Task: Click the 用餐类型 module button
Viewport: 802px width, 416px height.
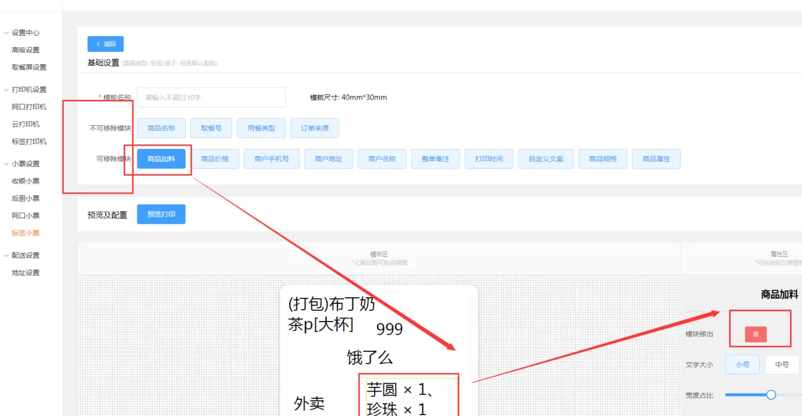Action: tap(261, 128)
